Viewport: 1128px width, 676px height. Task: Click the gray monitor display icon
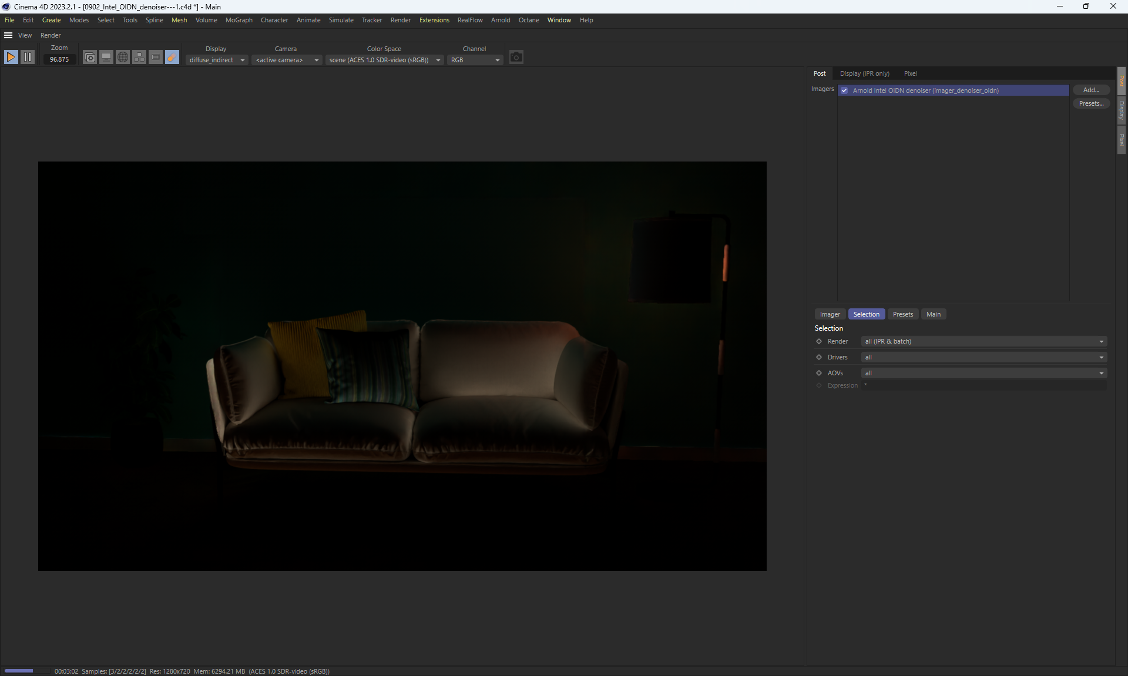coord(106,57)
